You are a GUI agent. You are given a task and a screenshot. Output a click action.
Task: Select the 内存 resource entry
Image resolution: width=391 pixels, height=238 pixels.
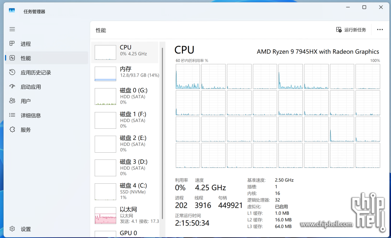[x=125, y=74]
